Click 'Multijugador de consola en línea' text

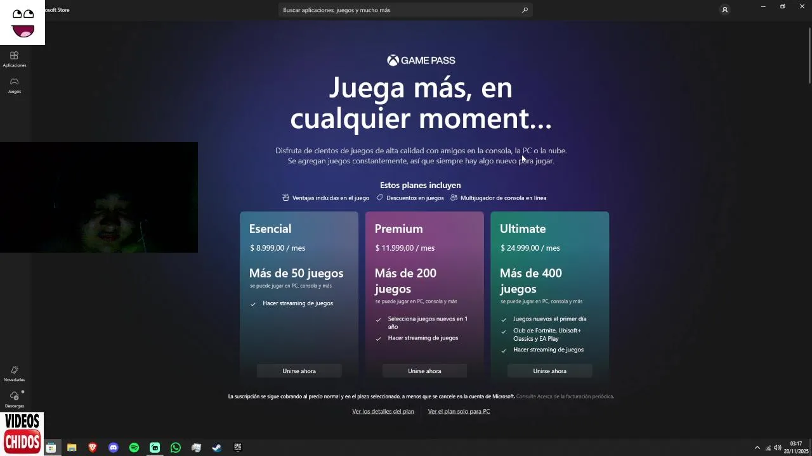coord(503,198)
